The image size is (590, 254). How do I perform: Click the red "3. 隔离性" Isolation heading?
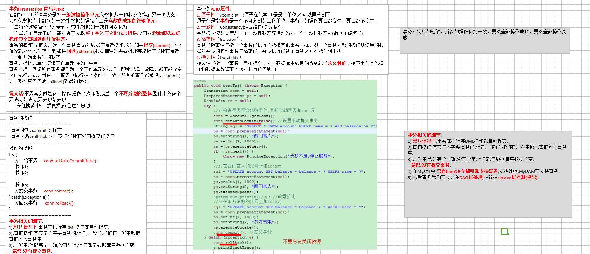coord(206,39)
